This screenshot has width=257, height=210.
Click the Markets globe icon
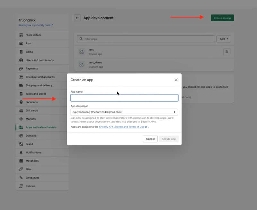coord(21,119)
